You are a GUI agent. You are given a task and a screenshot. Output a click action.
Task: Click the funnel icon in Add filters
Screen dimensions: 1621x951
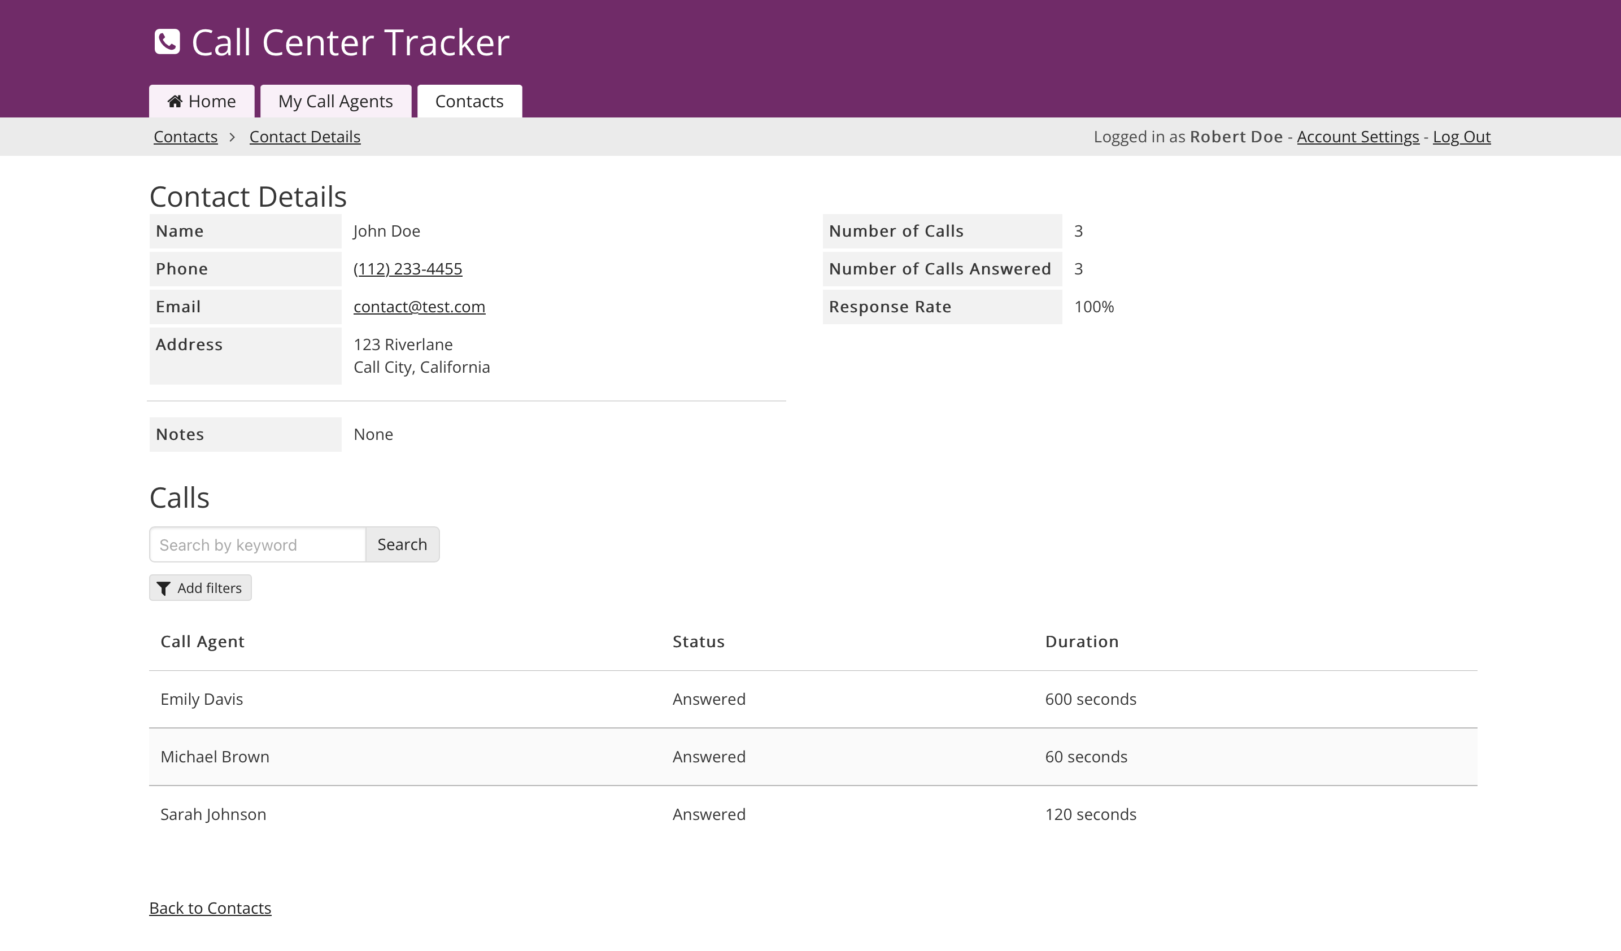[164, 588]
